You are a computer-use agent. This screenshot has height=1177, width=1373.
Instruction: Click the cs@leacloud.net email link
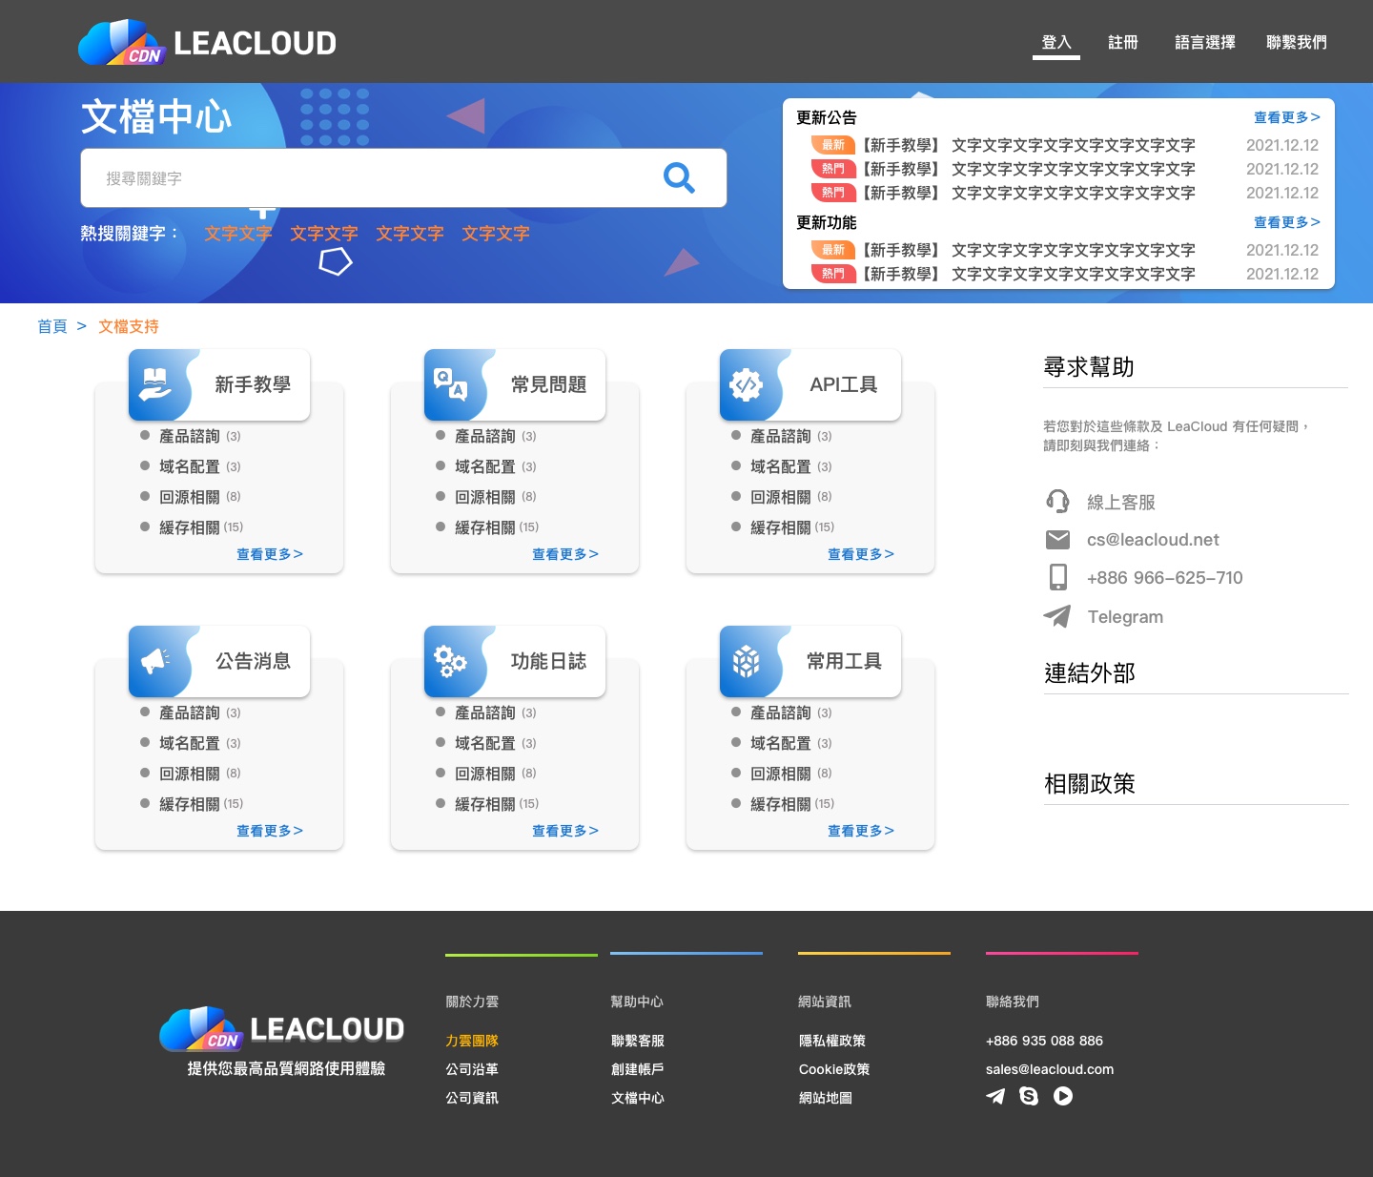pyautogui.click(x=1153, y=540)
